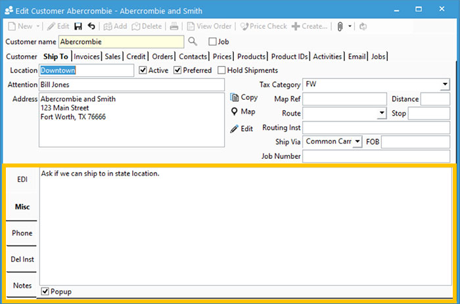This screenshot has width=460, height=304.
Task: Open the Activities tab
Action: coord(327,56)
